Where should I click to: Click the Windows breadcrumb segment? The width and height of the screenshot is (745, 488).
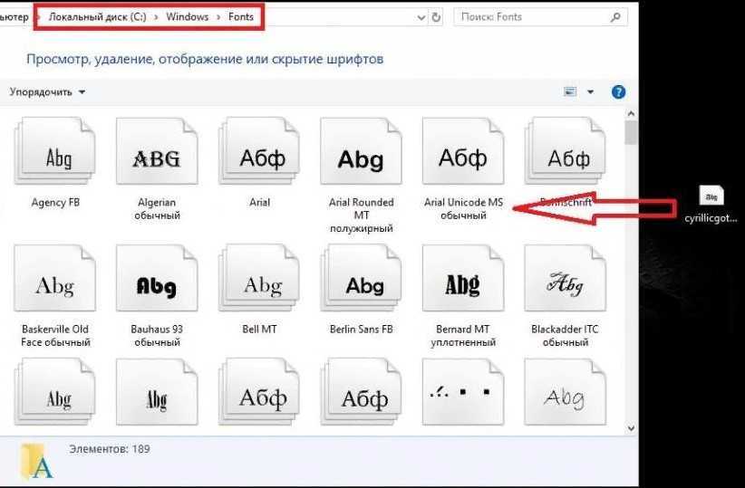tap(187, 17)
